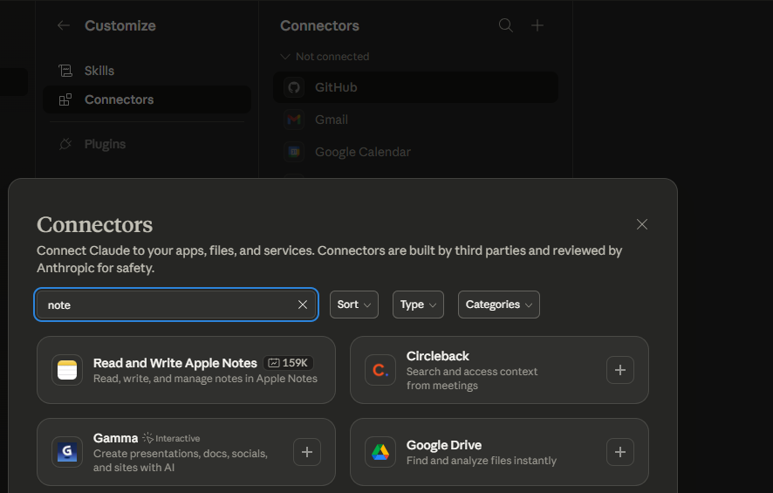Click the Gamma logo icon
The image size is (773, 493).
click(x=67, y=452)
